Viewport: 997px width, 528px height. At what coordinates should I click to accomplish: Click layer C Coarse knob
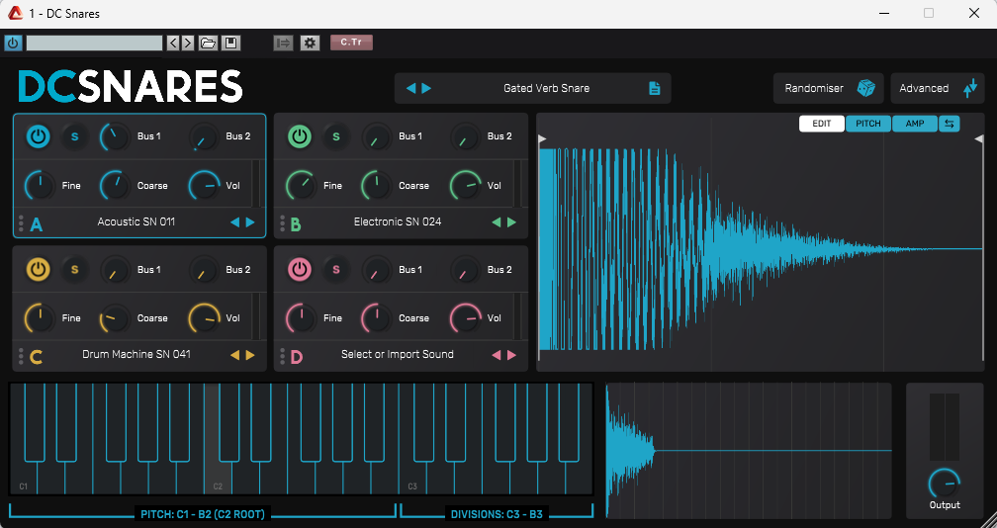[115, 317]
